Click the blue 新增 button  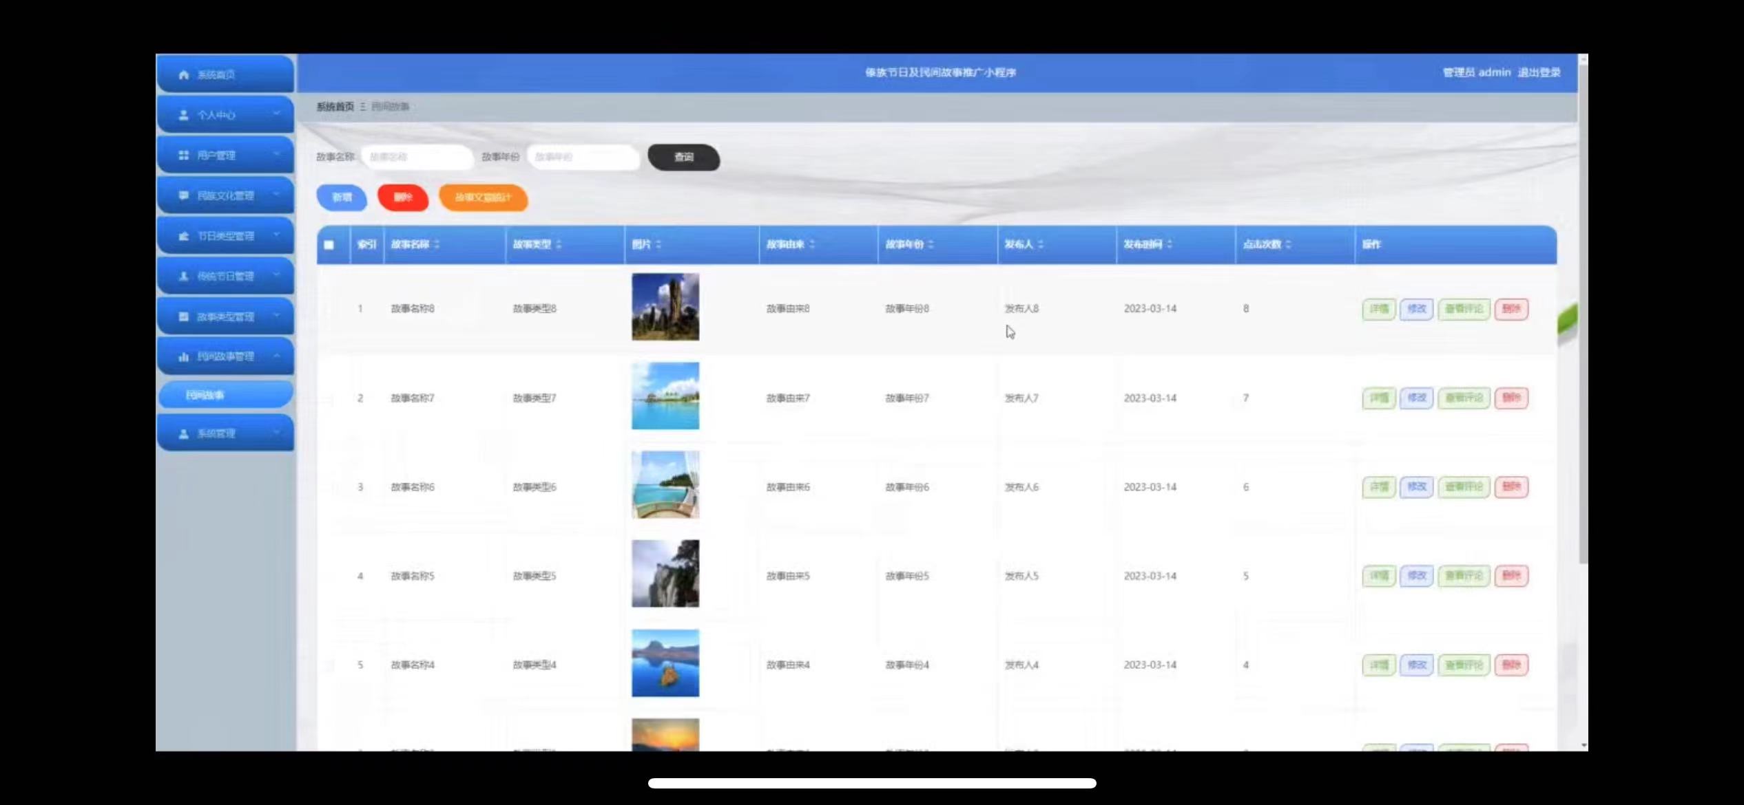[342, 197]
